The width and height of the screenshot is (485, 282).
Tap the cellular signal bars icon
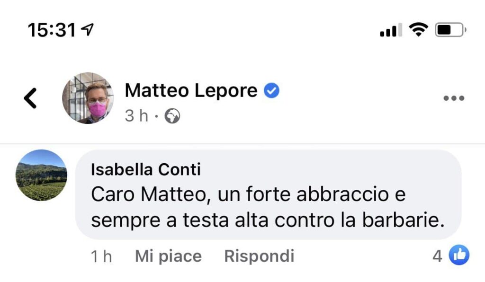click(391, 31)
